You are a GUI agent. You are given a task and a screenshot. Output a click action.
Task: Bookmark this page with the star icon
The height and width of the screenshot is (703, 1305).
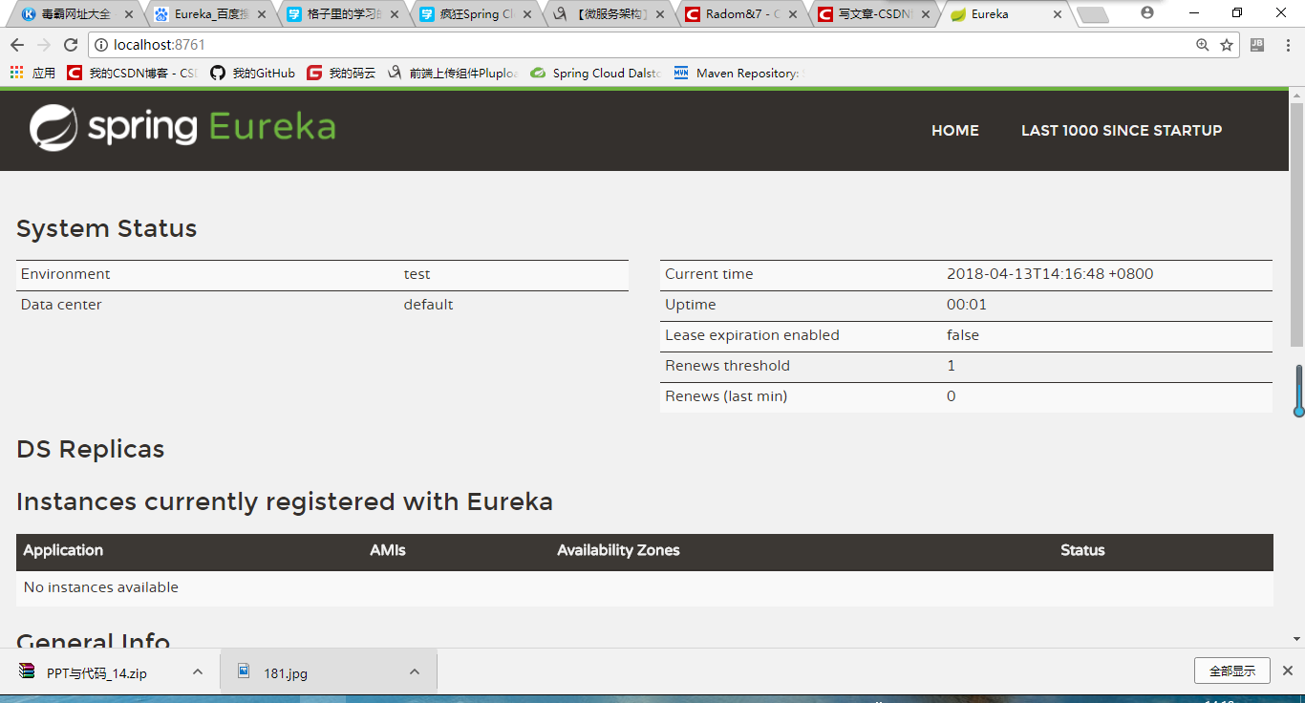1227,45
